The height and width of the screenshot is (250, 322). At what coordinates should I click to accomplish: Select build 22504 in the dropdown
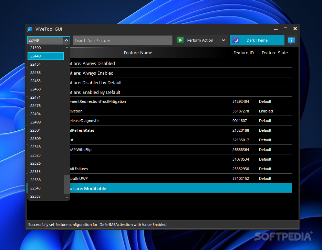46,130
